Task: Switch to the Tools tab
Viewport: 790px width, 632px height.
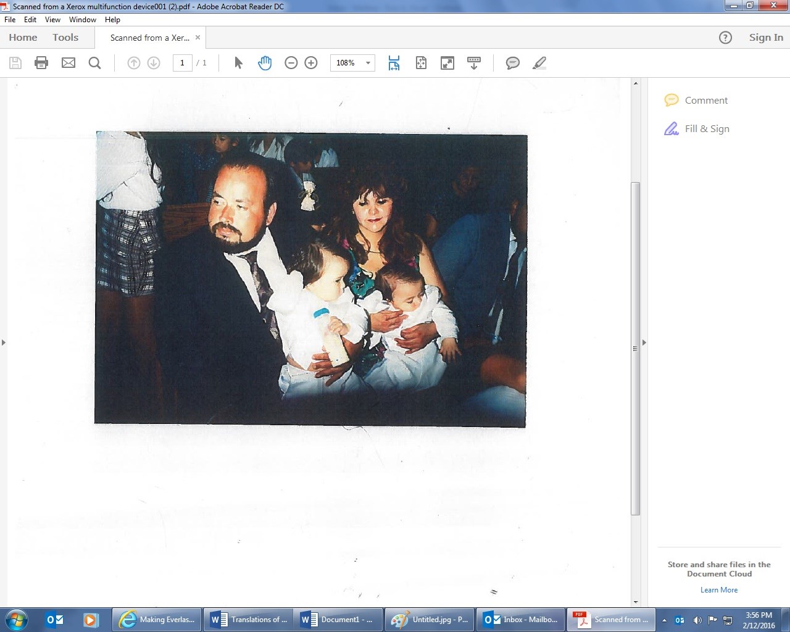Action: click(x=65, y=38)
